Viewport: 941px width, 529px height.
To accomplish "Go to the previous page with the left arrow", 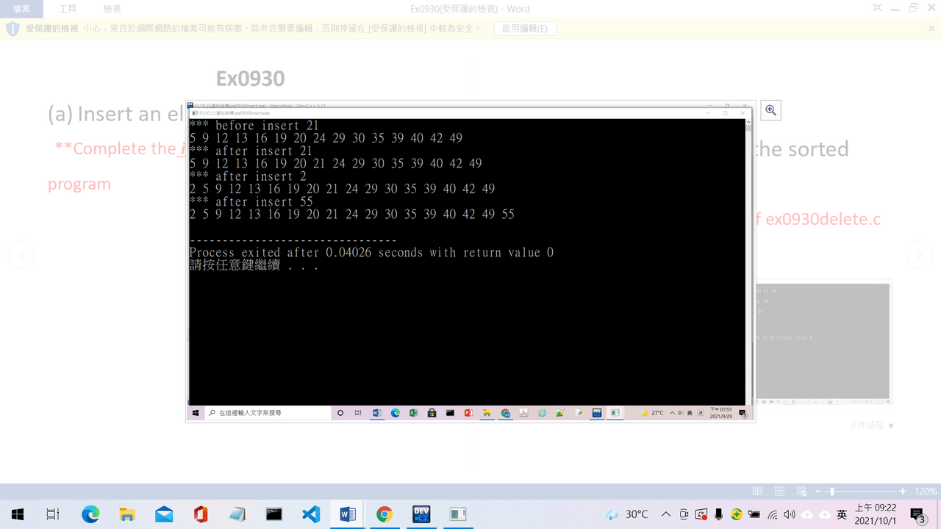I will [21, 255].
